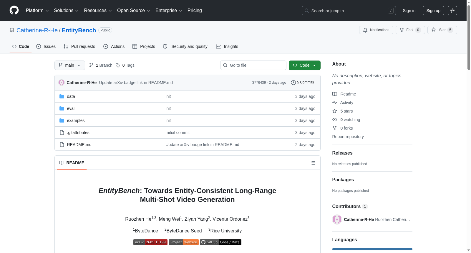Screen dimensions: 471x253
Task: Click the Sign up button
Action: coord(433,11)
